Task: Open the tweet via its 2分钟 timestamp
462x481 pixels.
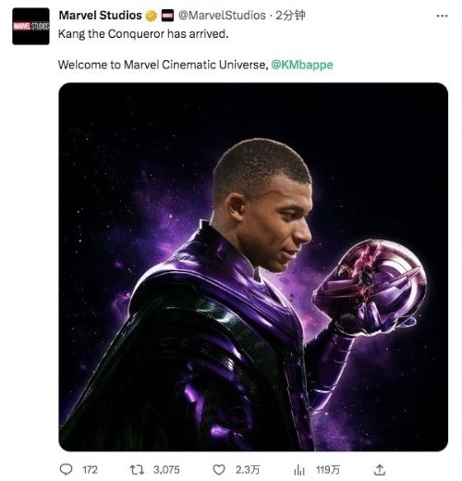Action: coord(290,15)
